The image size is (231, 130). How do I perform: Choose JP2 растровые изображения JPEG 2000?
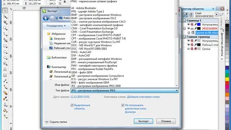96,86
